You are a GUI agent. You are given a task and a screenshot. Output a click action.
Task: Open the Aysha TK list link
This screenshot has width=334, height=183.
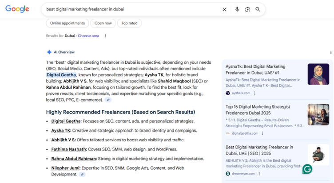[x=61, y=131]
